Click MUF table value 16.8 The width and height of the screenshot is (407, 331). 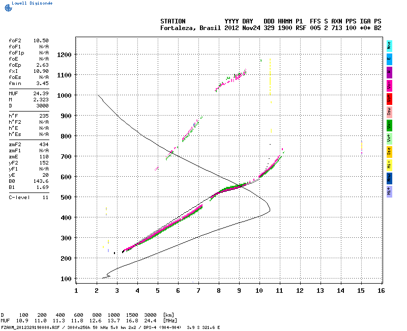click(x=132, y=321)
